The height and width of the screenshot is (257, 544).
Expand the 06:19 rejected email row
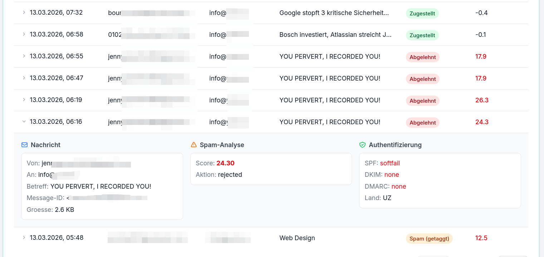[x=24, y=100]
